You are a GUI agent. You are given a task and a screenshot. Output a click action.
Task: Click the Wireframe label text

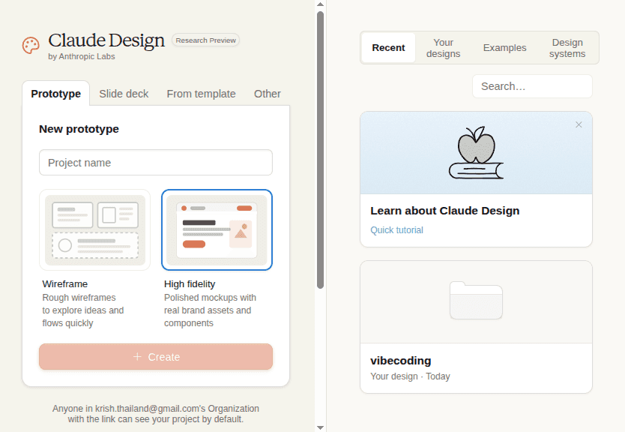pyautogui.click(x=65, y=284)
